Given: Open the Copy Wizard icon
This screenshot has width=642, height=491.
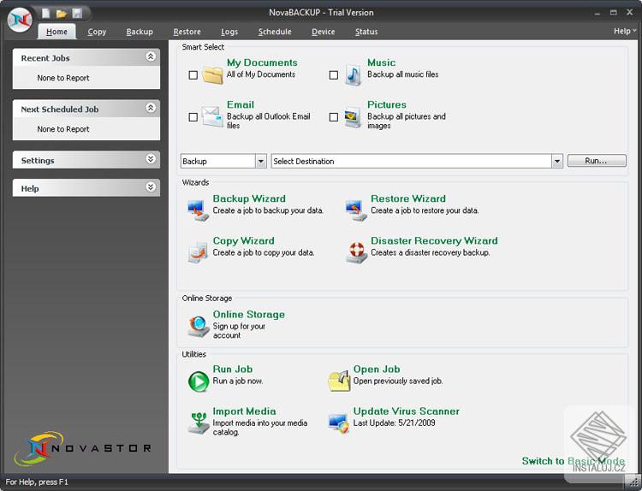Looking at the screenshot, I should point(199,252).
